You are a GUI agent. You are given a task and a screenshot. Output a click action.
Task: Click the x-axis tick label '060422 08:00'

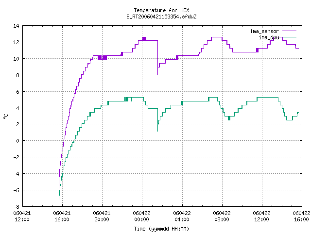click(x=222, y=216)
